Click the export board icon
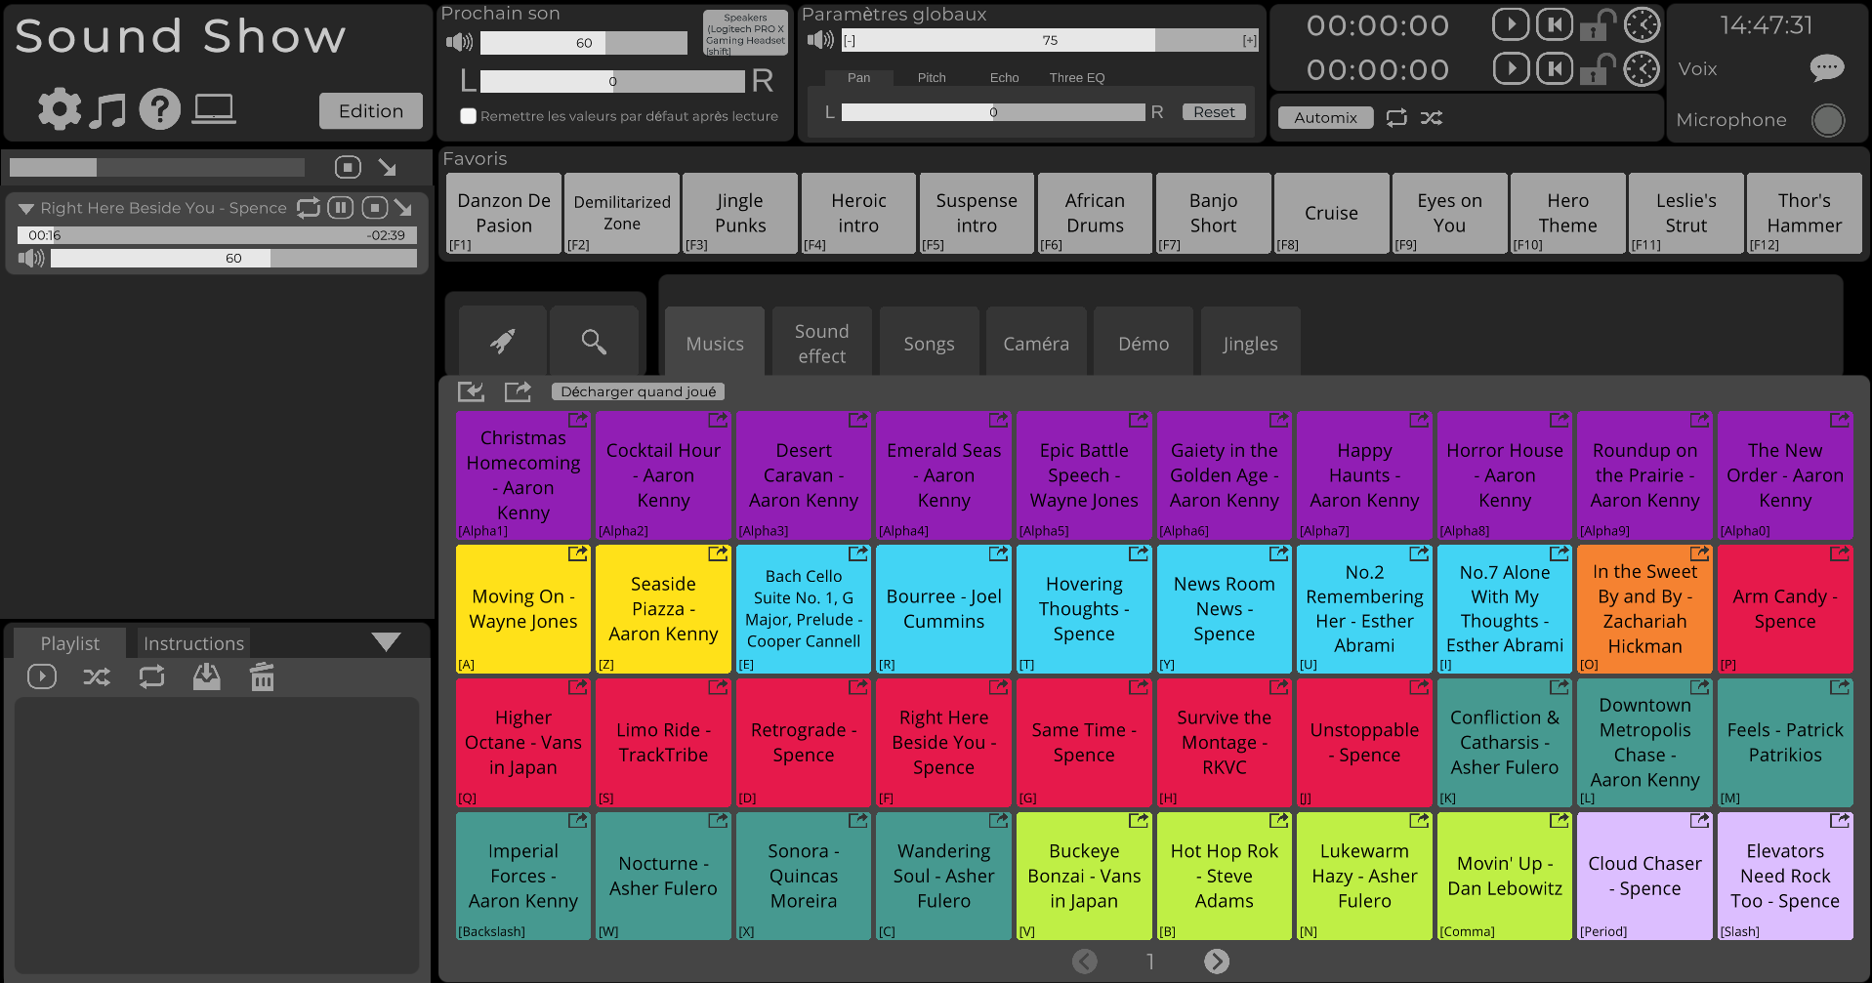The image size is (1872, 983). point(518,391)
